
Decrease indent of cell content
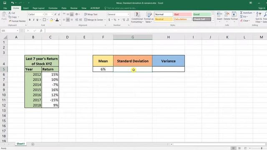click(77, 20)
